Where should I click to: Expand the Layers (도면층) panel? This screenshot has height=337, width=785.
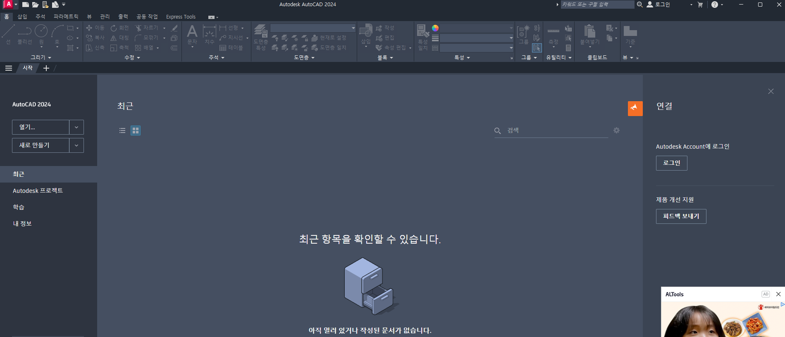[304, 57]
